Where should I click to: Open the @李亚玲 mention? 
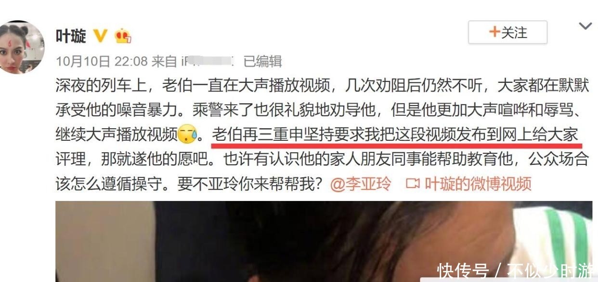click(x=362, y=184)
